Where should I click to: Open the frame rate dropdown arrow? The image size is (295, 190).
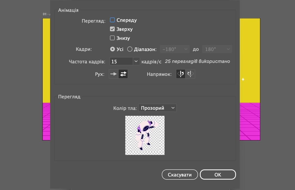(136, 61)
